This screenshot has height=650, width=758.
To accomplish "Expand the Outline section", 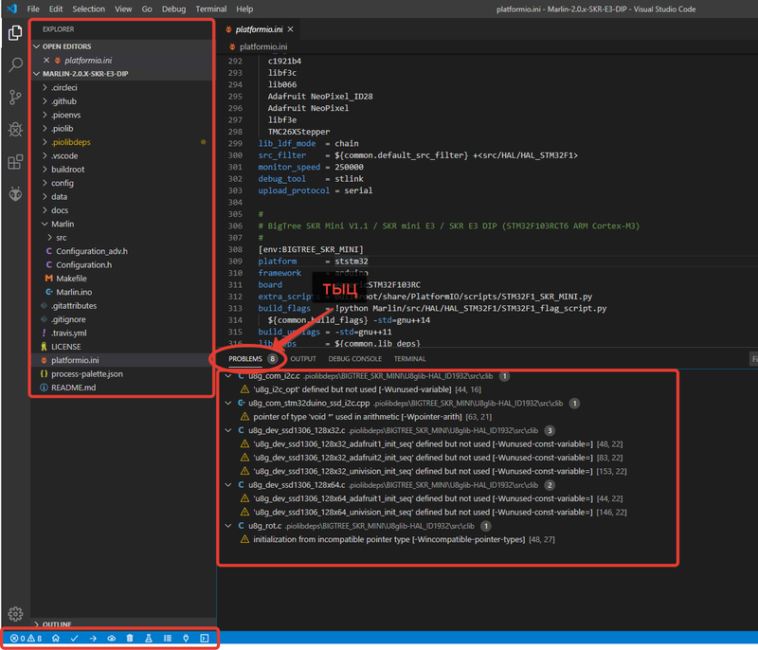I will (x=56, y=624).
